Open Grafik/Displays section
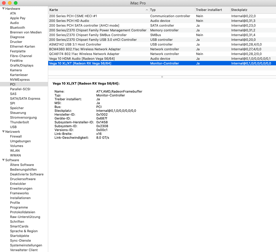 (22, 65)
